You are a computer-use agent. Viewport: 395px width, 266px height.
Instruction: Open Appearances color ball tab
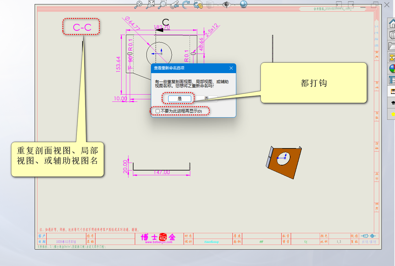click(x=392, y=69)
